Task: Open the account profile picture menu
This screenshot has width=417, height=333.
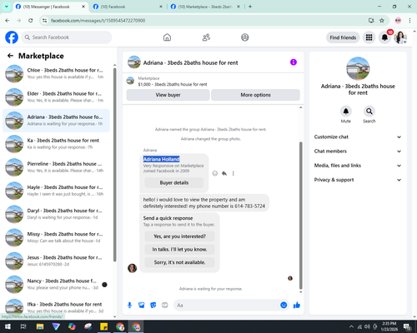Action: click(x=400, y=37)
